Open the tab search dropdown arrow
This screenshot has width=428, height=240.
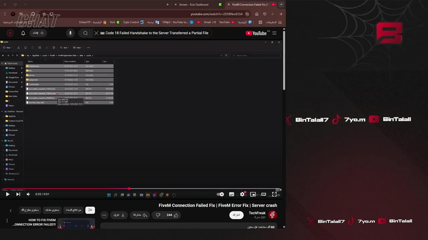click(x=281, y=5)
